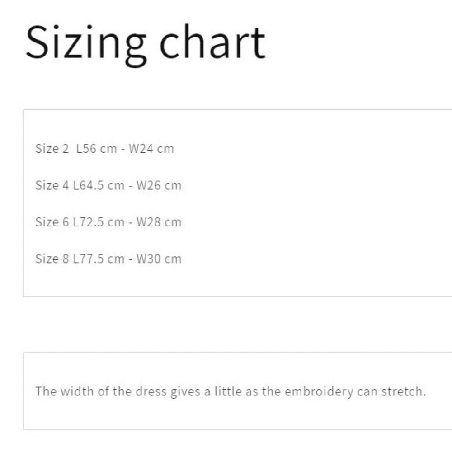Click the W28 cm width value
The width and height of the screenshot is (452, 452).
[158, 222]
